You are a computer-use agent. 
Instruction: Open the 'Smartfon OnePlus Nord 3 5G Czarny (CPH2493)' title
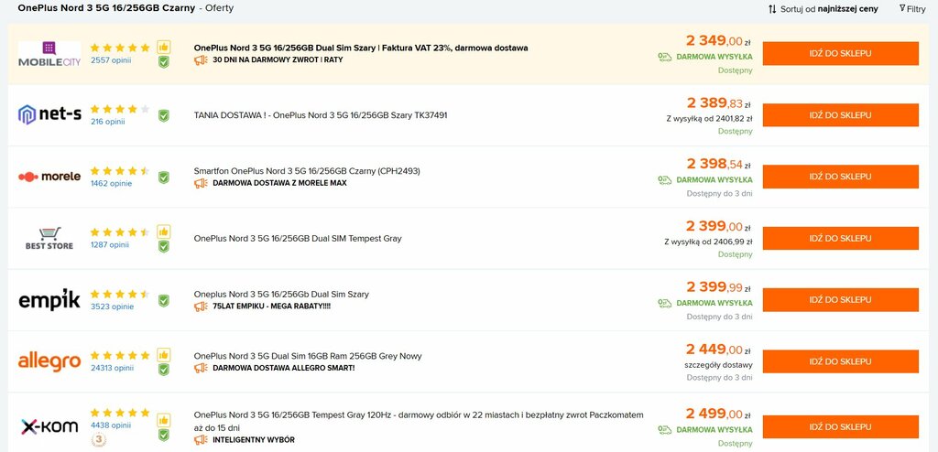tap(307, 171)
